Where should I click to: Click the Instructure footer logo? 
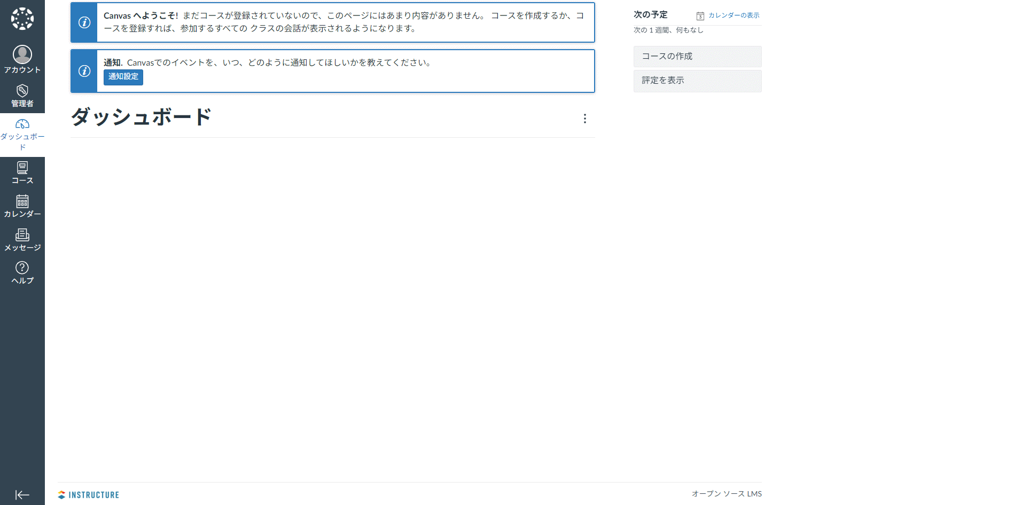(x=89, y=495)
